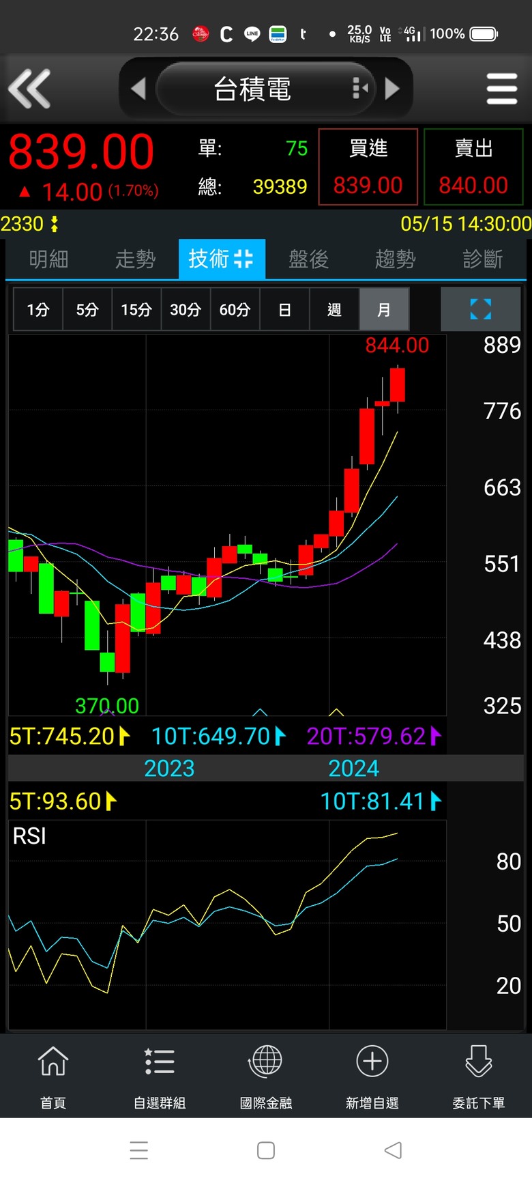532x1183 pixels.
Task: Tap the RSI 10T:81.41 setting
Action: (381, 801)
